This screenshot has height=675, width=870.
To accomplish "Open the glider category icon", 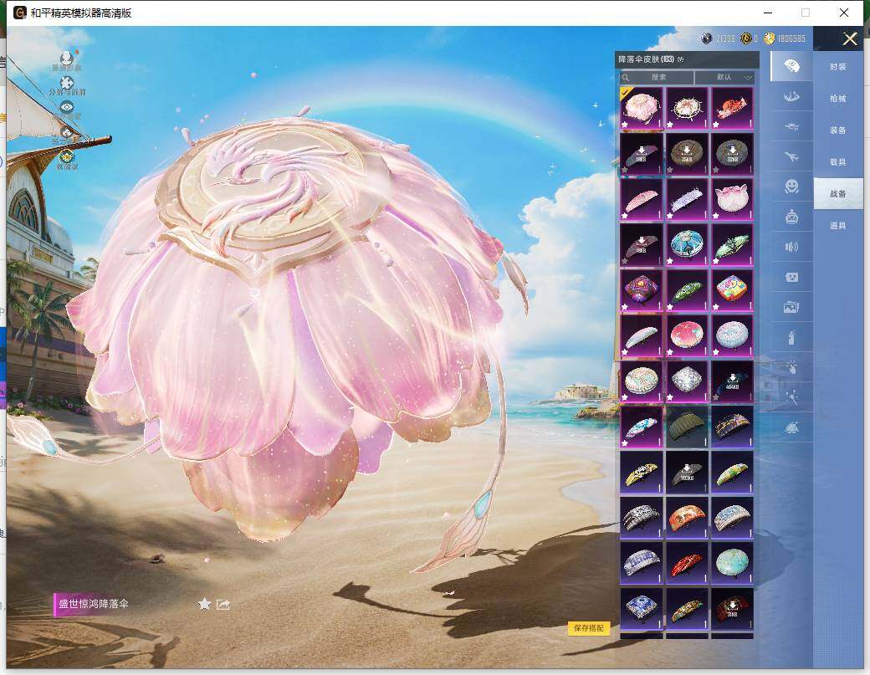I will (791, 97).
